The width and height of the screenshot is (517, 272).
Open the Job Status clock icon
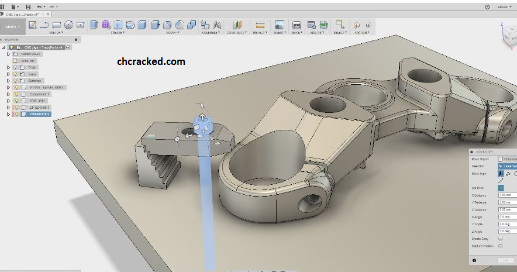tap(487, 6)
